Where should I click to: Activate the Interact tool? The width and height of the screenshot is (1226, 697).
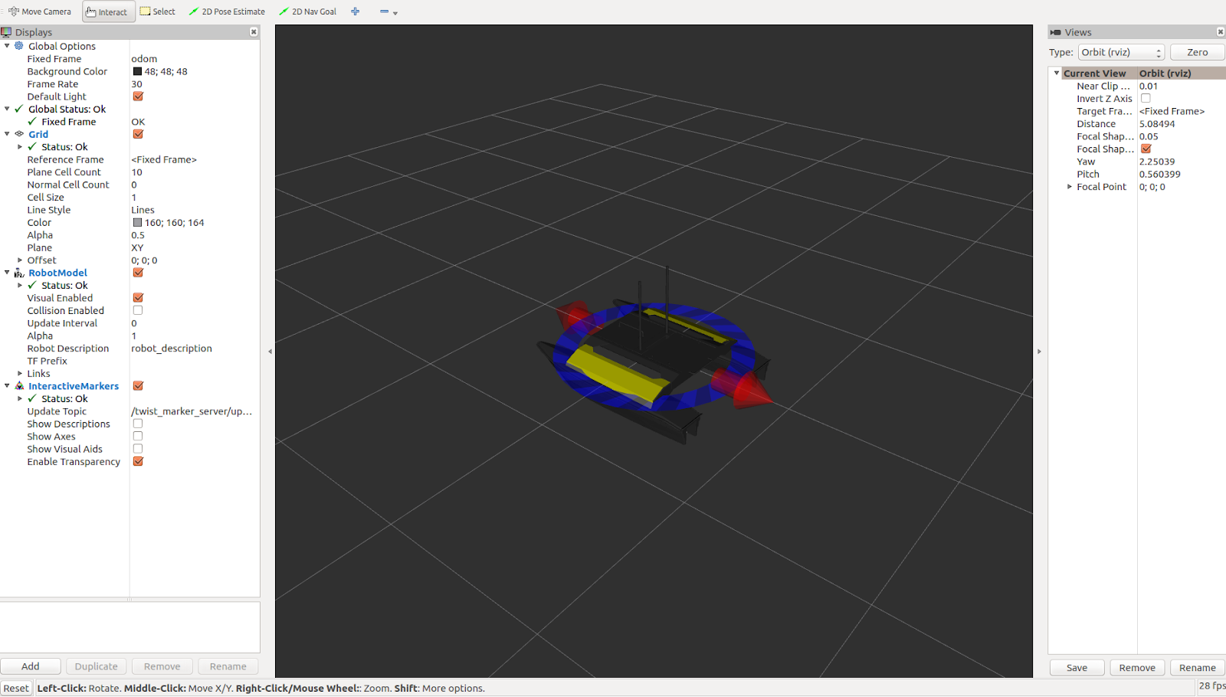tap(107, 11)
